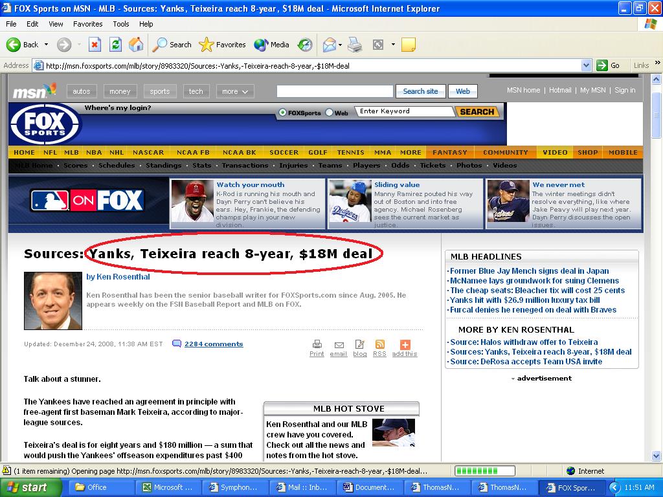Click the orange SEARCH button
This screenshot has height=497, width=663.
point(477,111)
